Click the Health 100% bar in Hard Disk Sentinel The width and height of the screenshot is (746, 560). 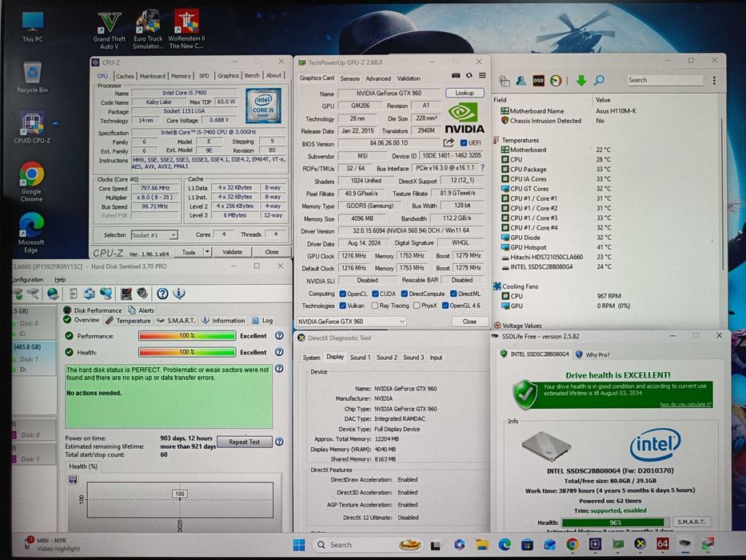[187, 352]
